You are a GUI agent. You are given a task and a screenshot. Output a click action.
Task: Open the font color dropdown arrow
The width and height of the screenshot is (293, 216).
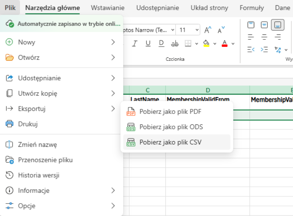click(233, 44)
